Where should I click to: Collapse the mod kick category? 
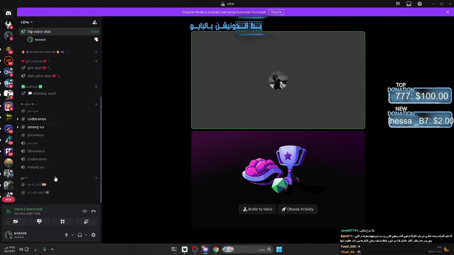(x=33, y=87)
